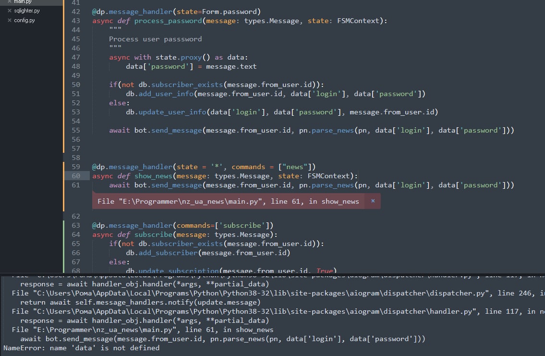
Task: Click the dispatcher.py line 246 traceback entry
Action: click(x=278, y=293)
